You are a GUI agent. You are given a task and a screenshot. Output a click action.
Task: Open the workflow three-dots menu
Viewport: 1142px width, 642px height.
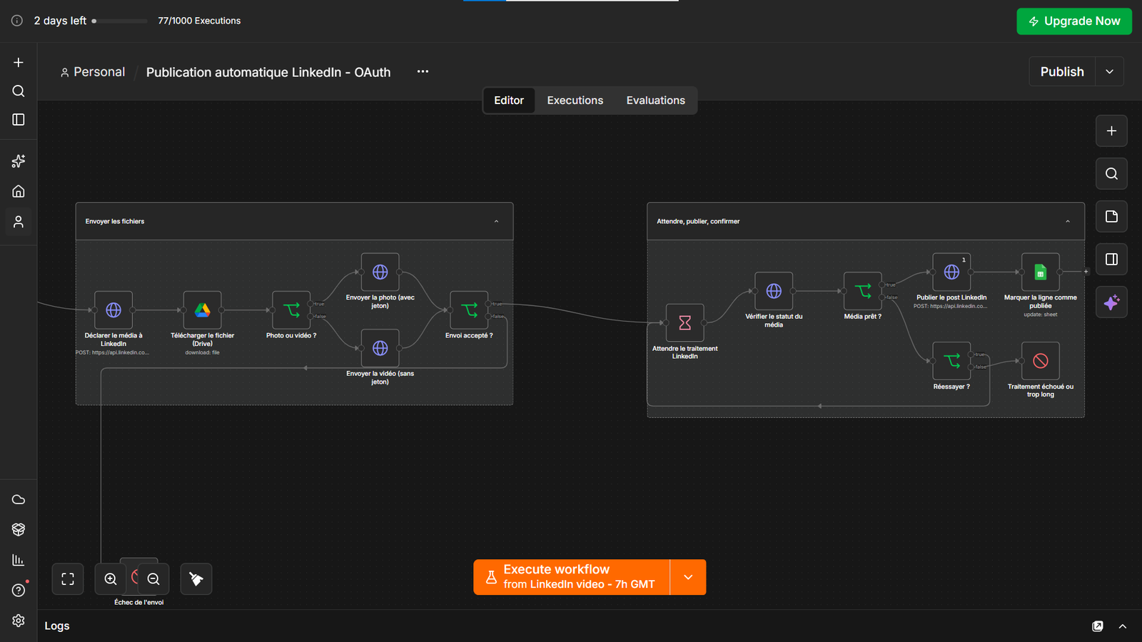(423, 71)
